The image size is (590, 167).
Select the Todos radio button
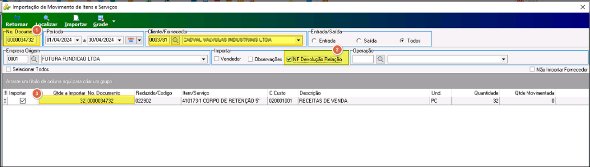coord(403,40)
